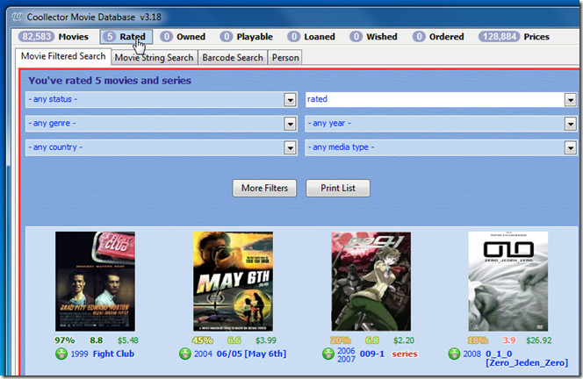The image size is (583, 379).
Task: Open the Person search tab
Action: pyautogui.click(x=285, y=58)
